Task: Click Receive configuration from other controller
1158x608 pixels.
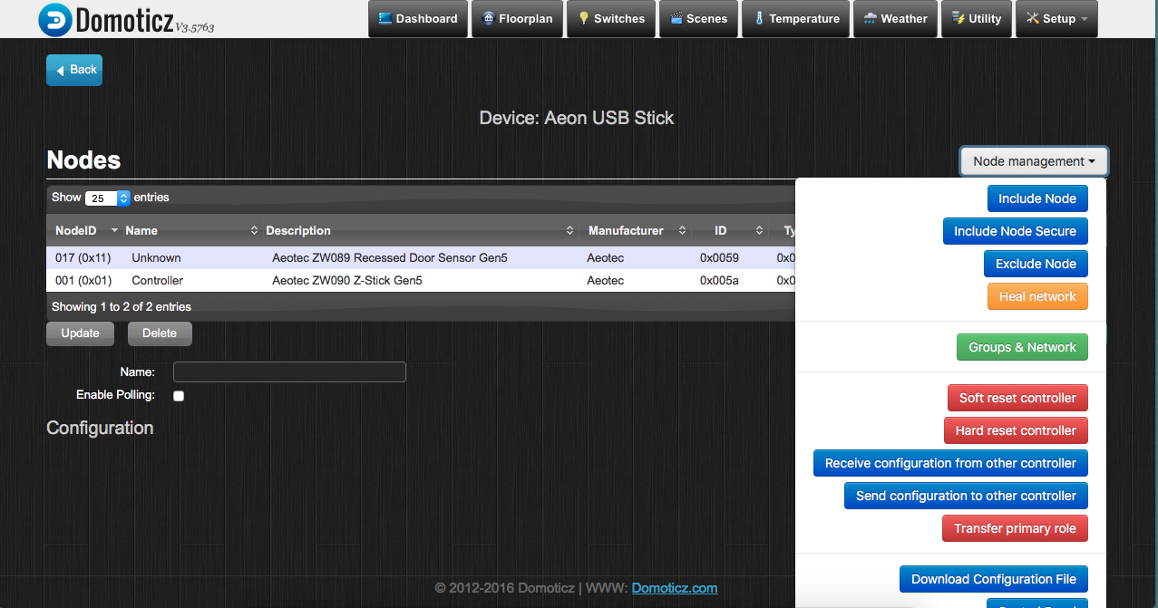Action: [x=950, y=463]
